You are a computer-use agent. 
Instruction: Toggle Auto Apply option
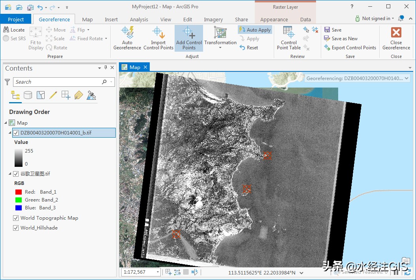255,30
